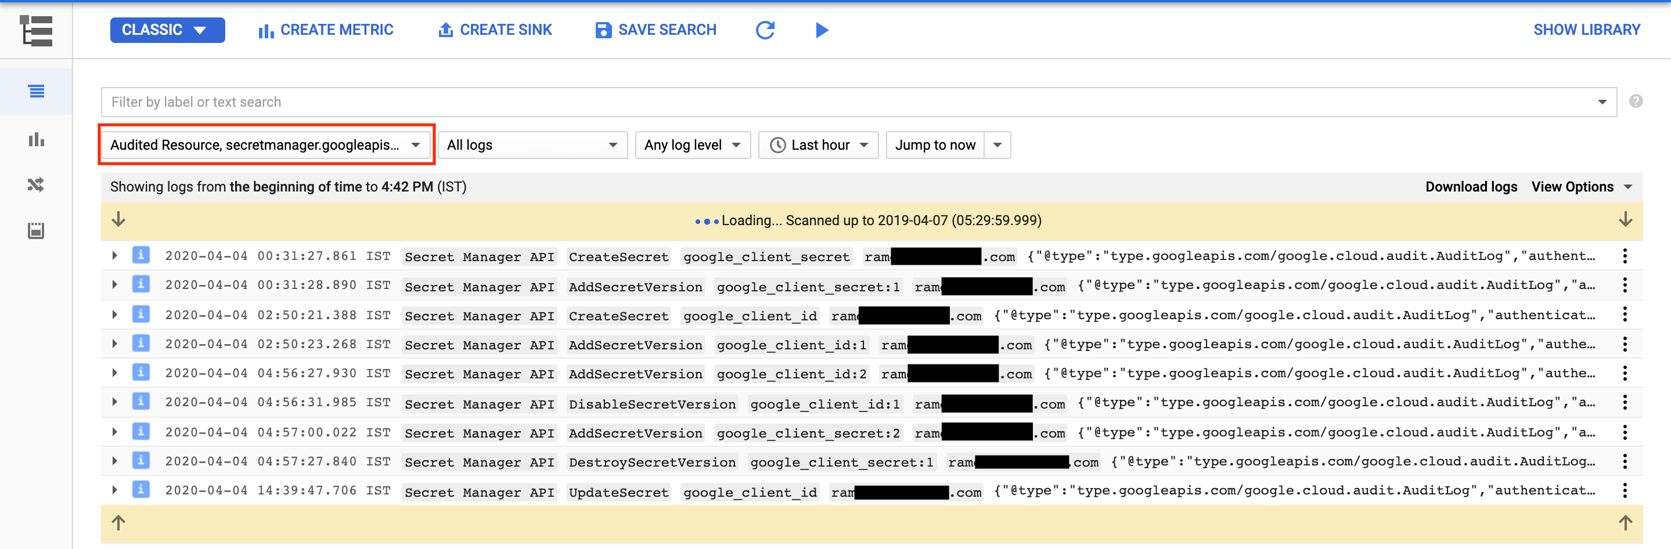This screenshot has width=1671, height=549.
Task: Start streaming logs with the play icon
Action: [x=822, y=30]
